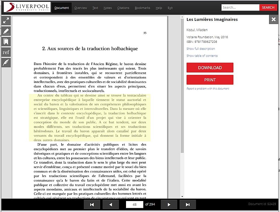280x212 pixels.
Task: Open Report a problem with this document
Action: (x=208, y=89)
